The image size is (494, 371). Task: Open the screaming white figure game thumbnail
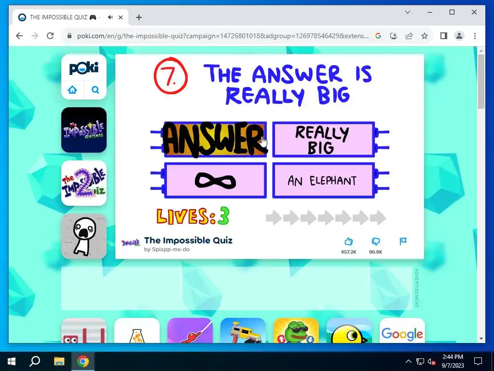(x=84, y=236)
